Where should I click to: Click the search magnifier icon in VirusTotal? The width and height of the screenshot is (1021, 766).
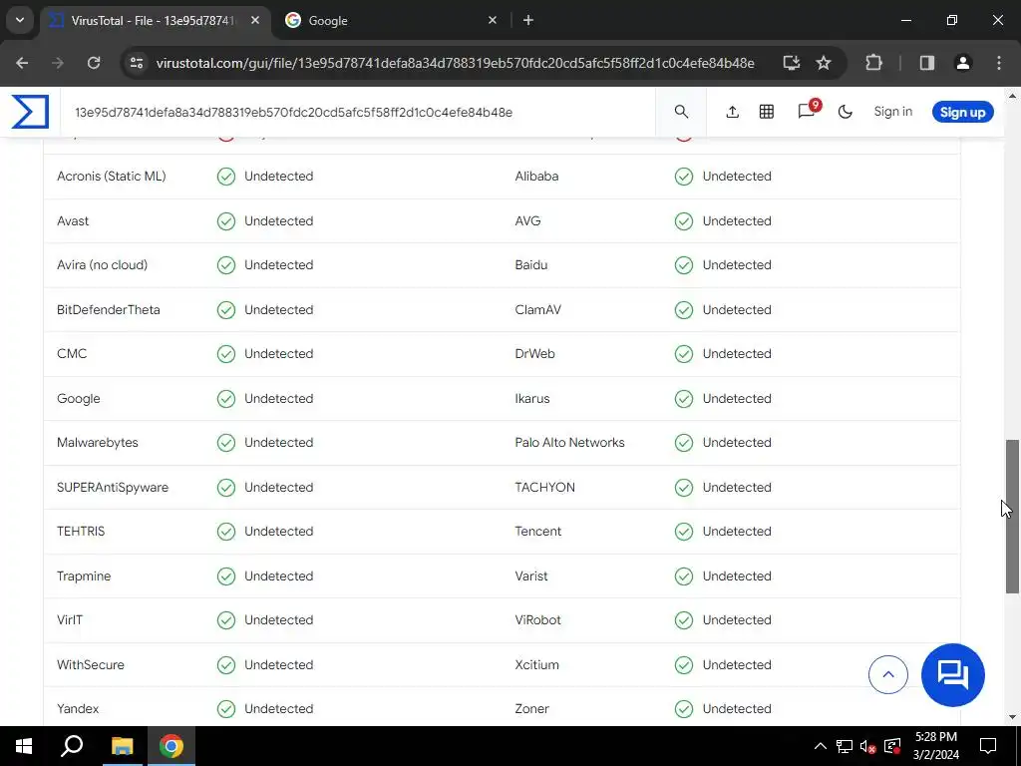point(681,112)
